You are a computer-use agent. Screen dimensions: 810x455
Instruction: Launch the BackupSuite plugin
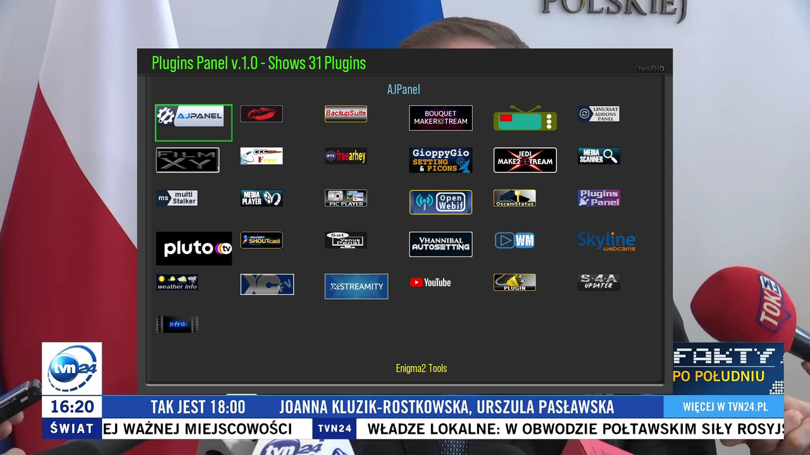click(346, 114)
